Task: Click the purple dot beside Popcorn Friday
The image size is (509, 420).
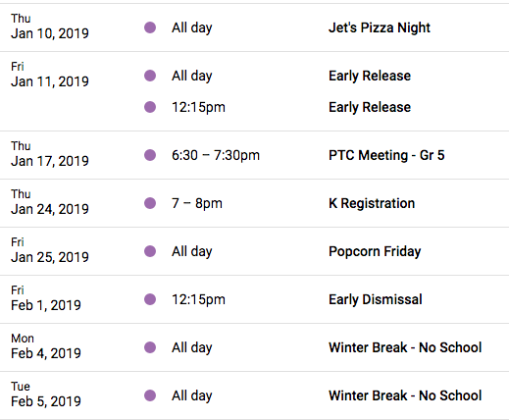Action: tap(150, 251)
